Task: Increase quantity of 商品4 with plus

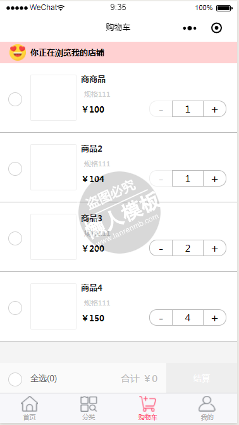Action: pyautogui.click(x=214, y=317)
